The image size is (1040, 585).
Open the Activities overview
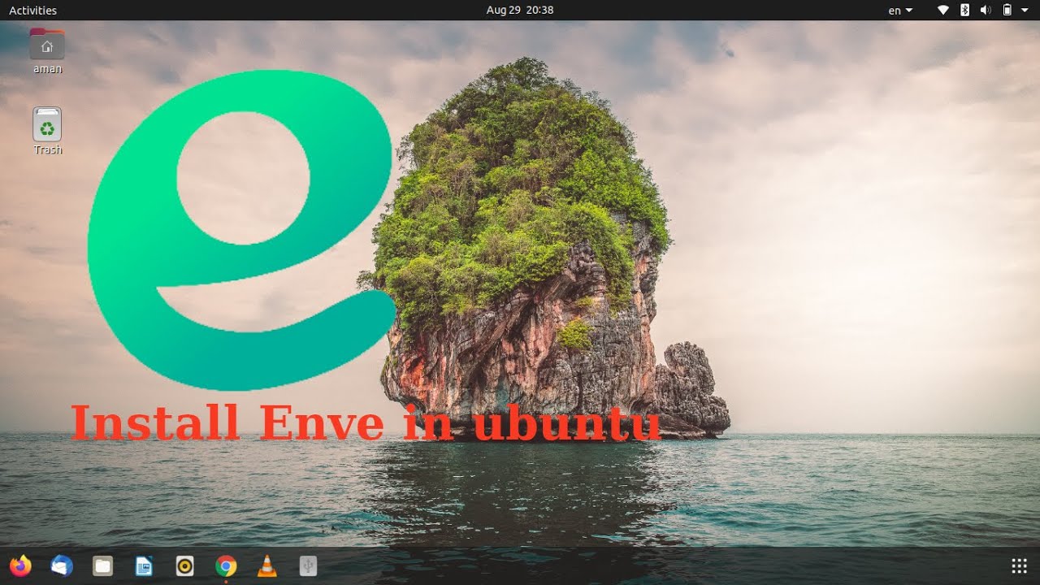point(32,10)
